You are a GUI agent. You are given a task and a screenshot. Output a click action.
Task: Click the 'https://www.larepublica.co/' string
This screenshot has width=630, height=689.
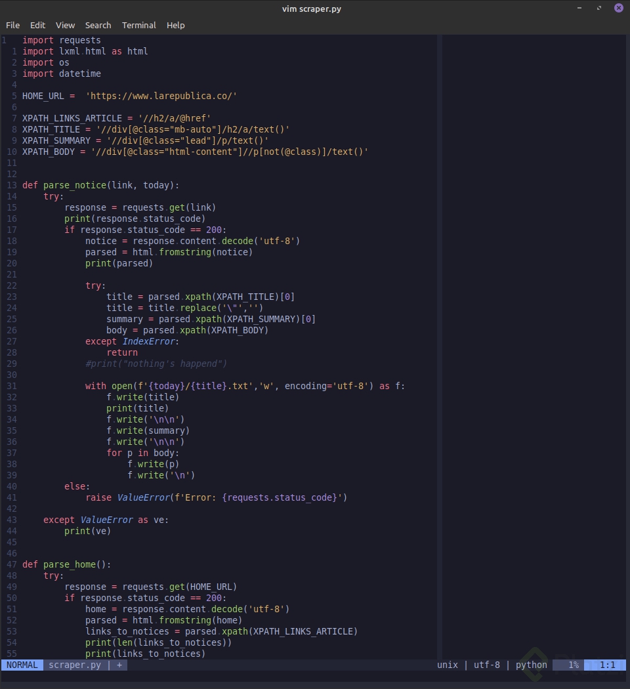click(161, 96)
